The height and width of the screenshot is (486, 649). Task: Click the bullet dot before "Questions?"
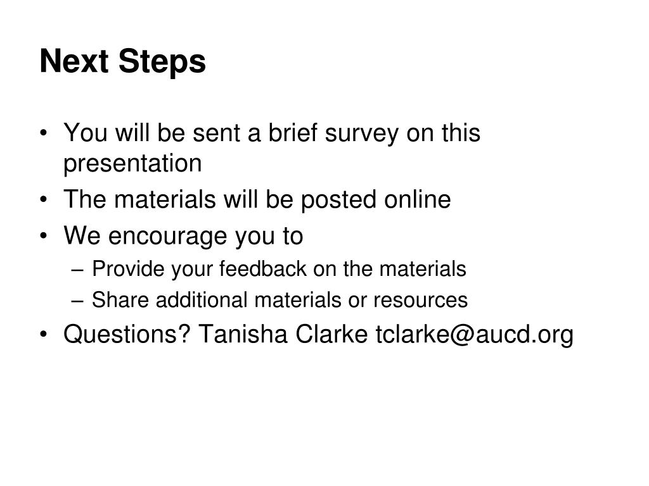(44, 334)
